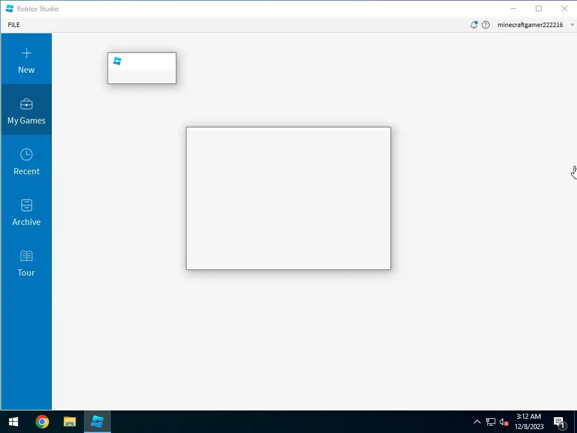
Task: Show hidden system tray icons
Action: pos(477,422)
